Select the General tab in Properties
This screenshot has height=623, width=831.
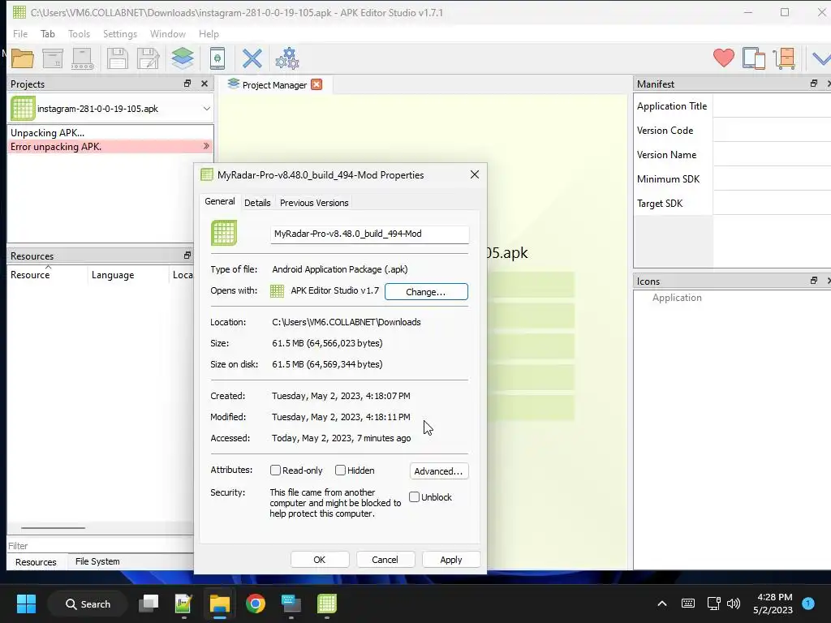tap(220, 201)
